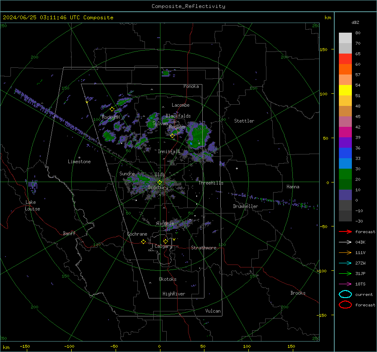377x352 pixels.
Task: Click the green 31JP arrow icon
Action: 345,273
